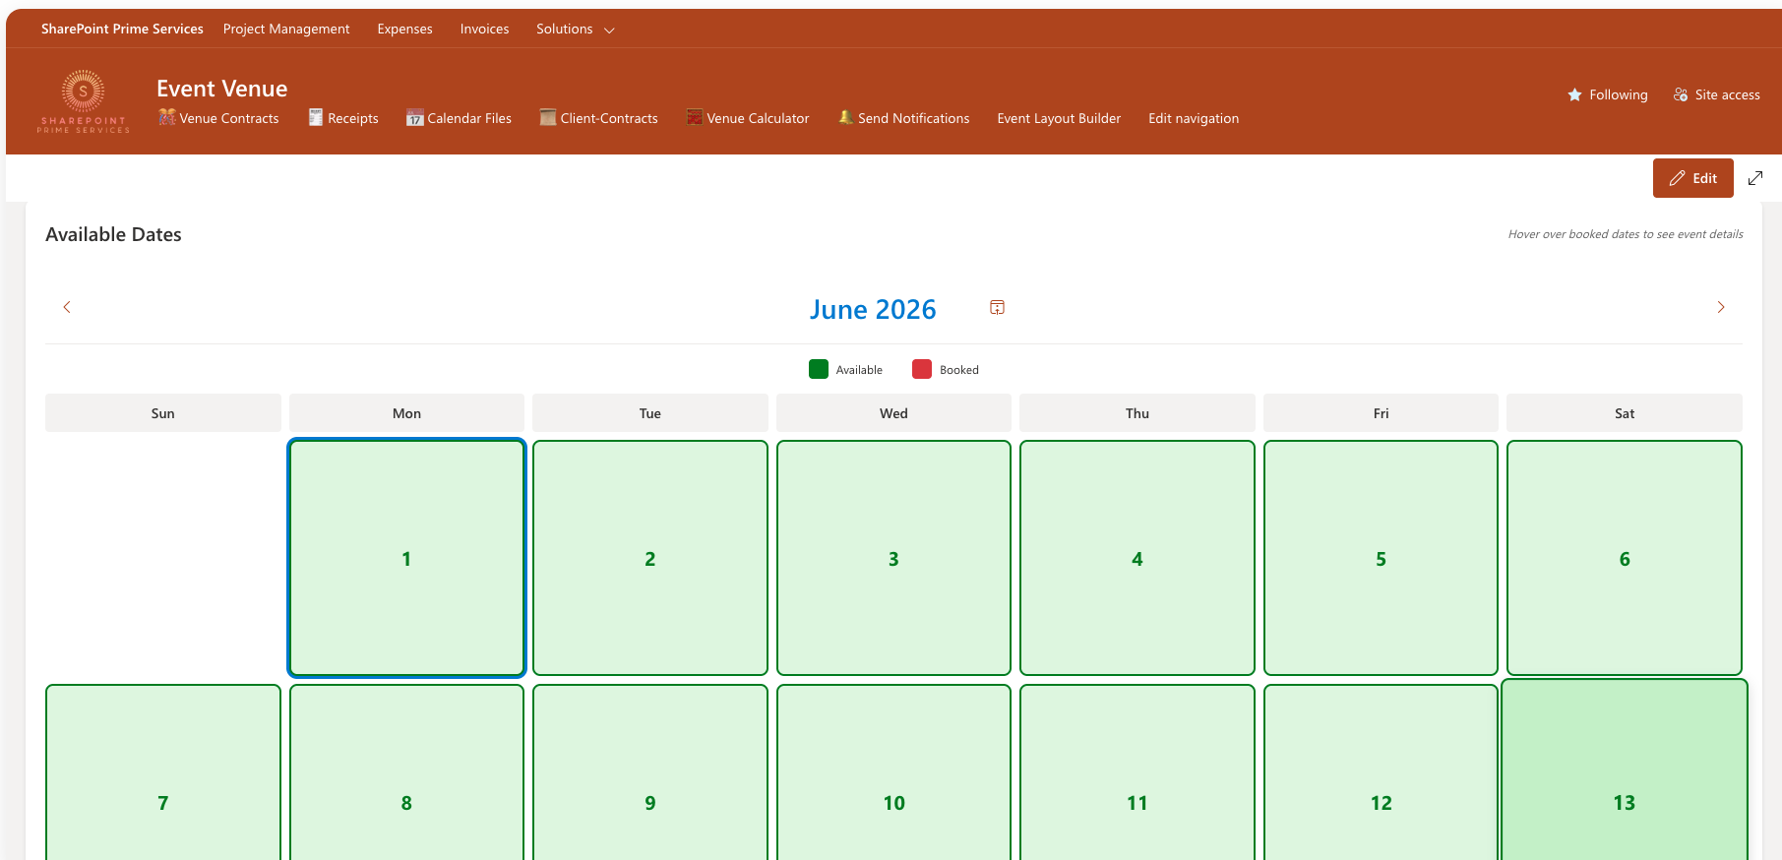
Task: Open Invoices in top navigation
Action: [484, 29]
